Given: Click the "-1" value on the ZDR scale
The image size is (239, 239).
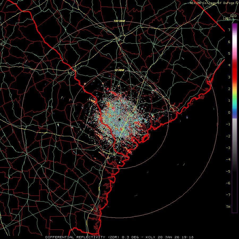Looking at the screenshot, I should click(x=228, y=124).
